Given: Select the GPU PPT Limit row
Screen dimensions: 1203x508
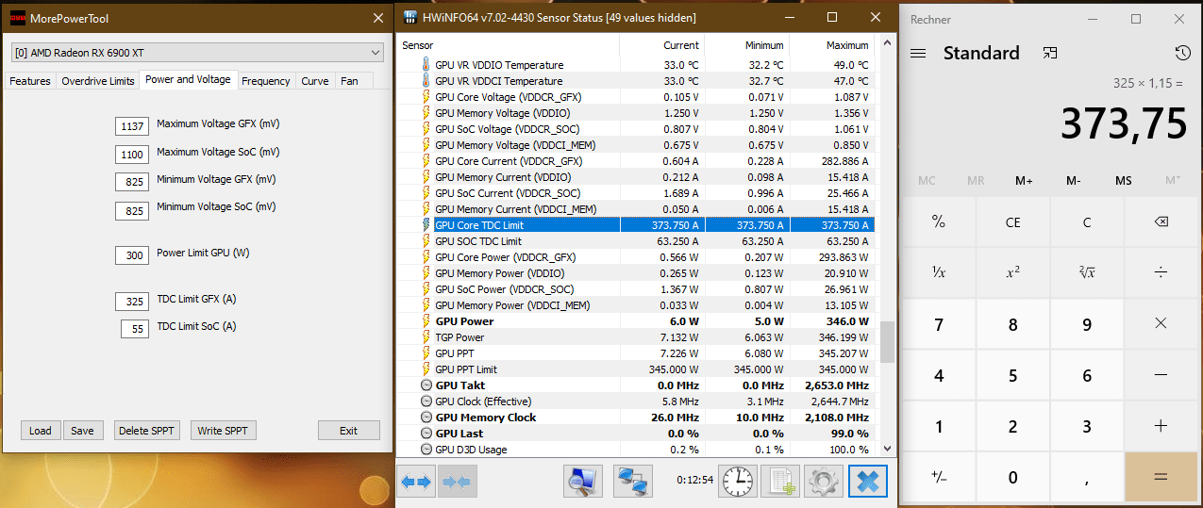Looking at the screenshot, I should coord(647,369).
